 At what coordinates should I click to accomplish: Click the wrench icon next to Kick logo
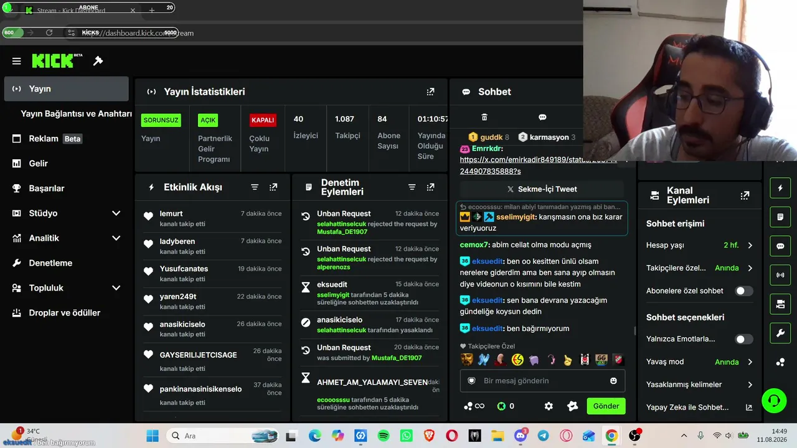[x=98, y=61]
